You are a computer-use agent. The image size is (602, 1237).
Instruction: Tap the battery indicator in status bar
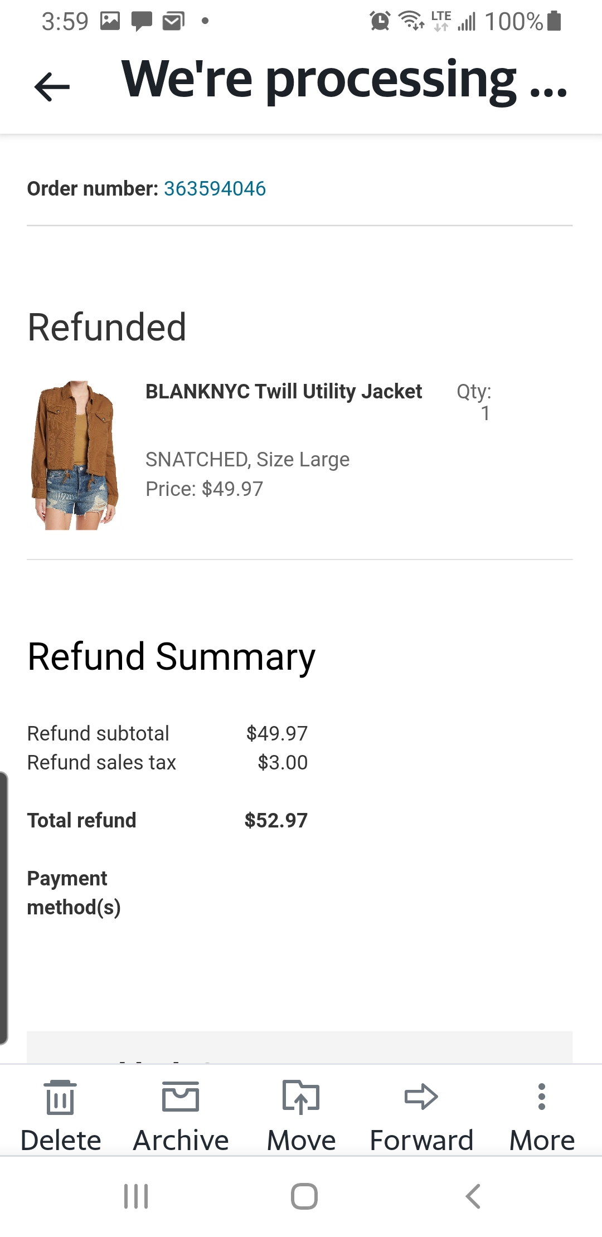tap(554, 21)
